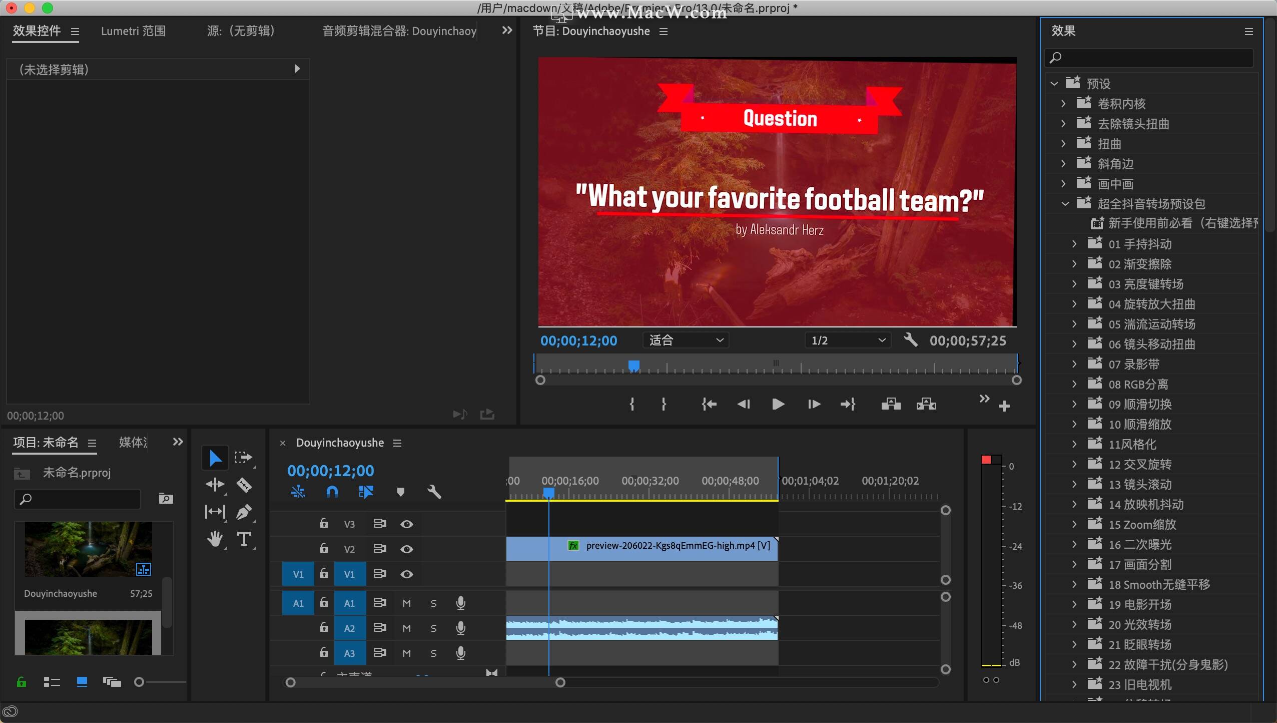Select the Douyinchaoyushe sequence thumbnail

[x=89, y=549]
